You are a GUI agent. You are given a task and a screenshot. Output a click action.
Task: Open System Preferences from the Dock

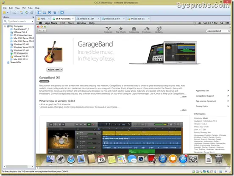click(x=193, y=159)
